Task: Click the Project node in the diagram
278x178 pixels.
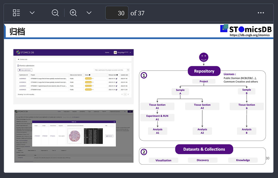Action: (204, 81)
